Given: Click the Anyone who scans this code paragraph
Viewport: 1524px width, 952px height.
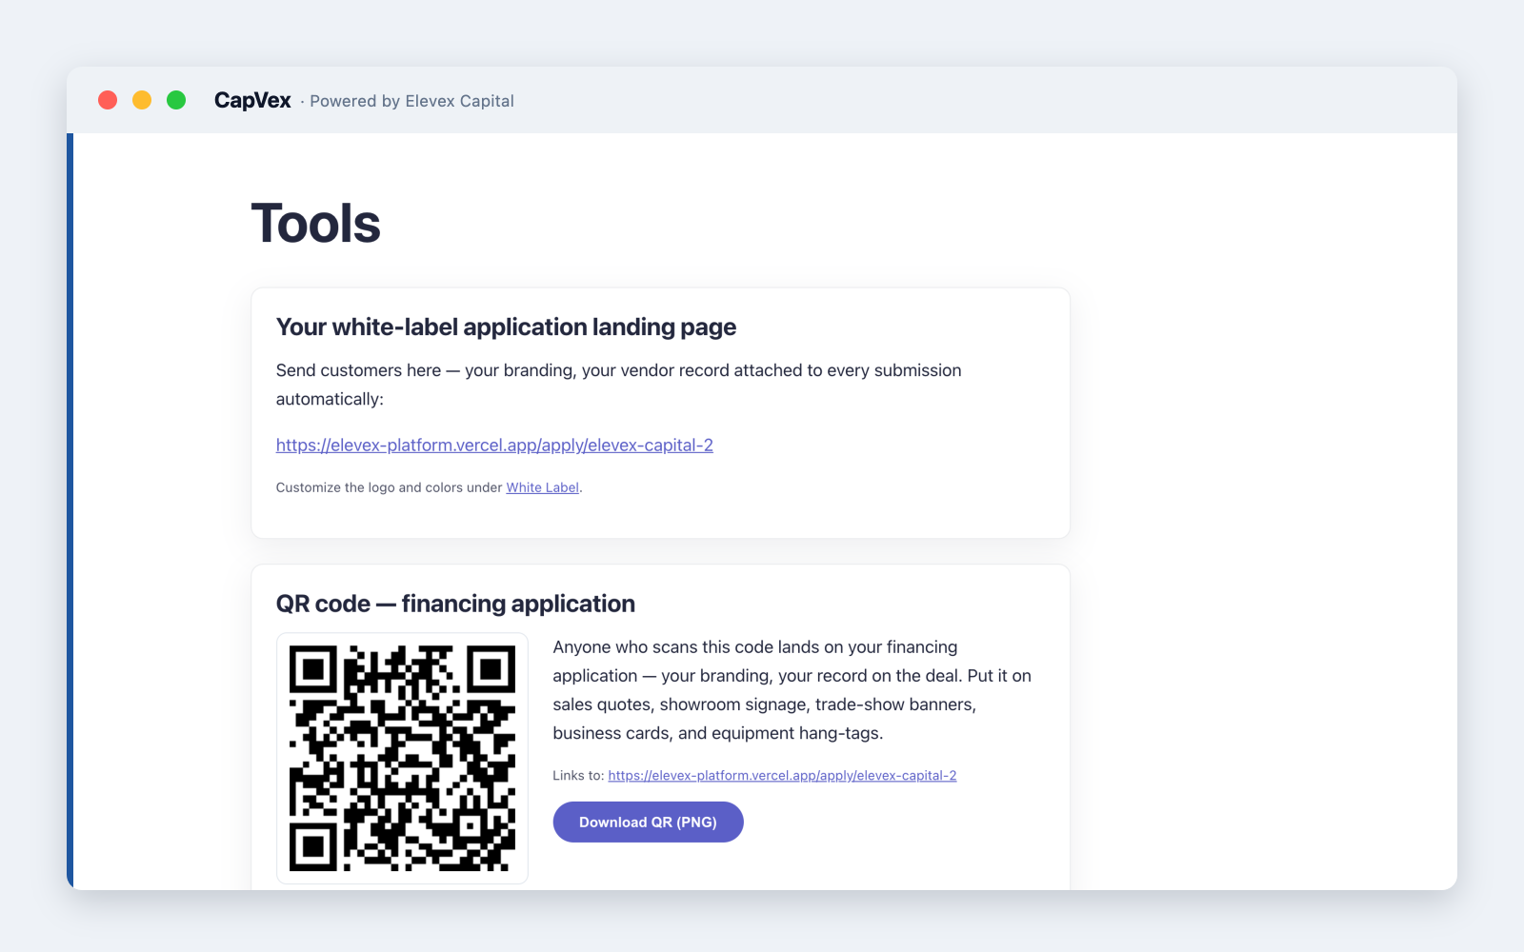Looking at the screenshot, I should (x=792, y=690).
